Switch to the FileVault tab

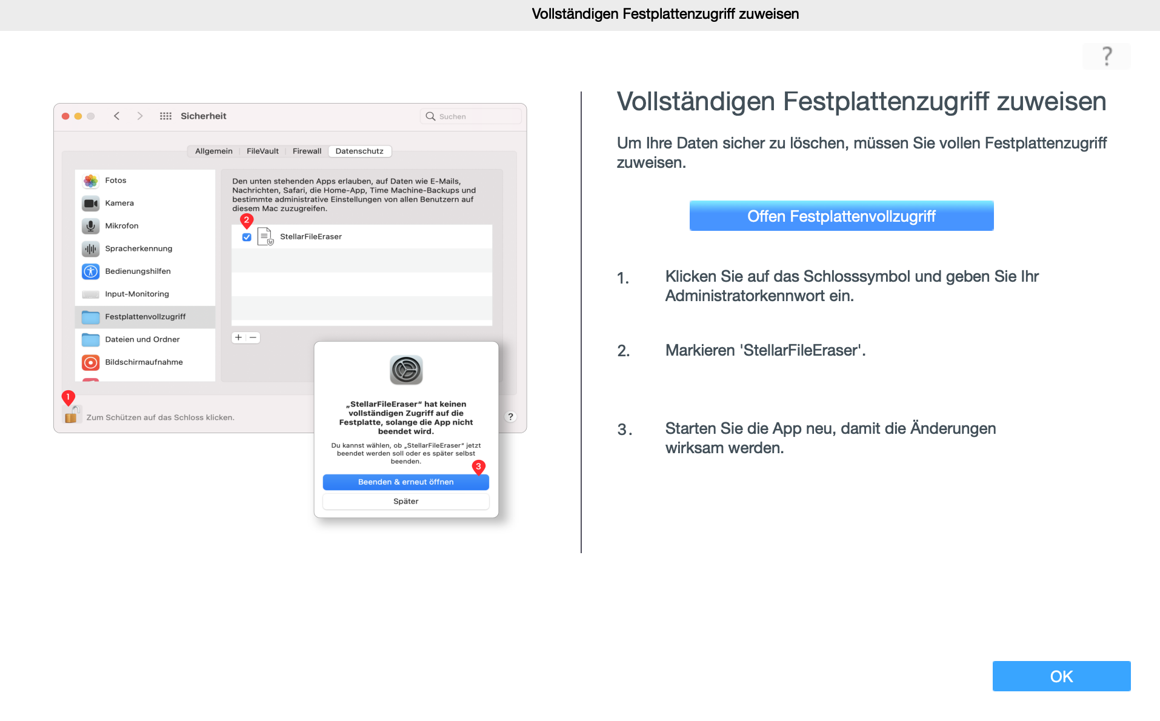tap(262, 151)
